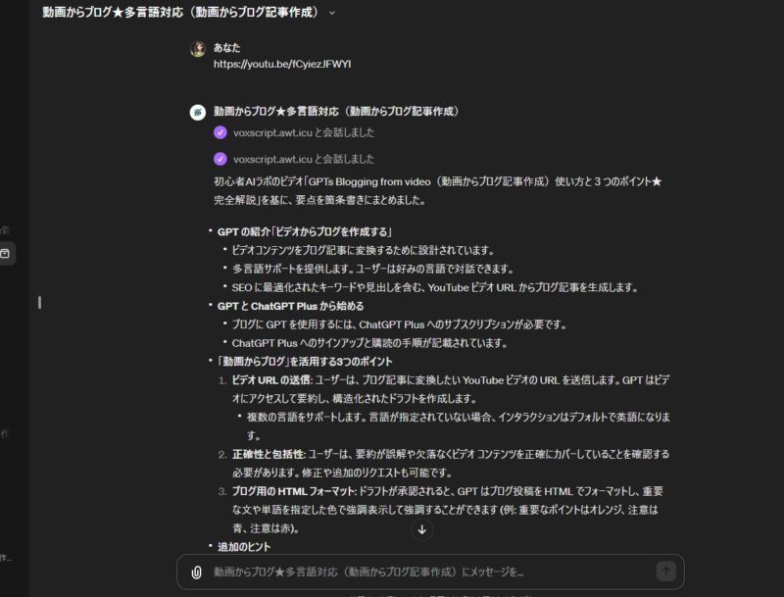Expand the voxscript.awt.icu と会話しました row above the 初心者AIラボ paragraph
This screenshot has height=597, width=784.
304,159
